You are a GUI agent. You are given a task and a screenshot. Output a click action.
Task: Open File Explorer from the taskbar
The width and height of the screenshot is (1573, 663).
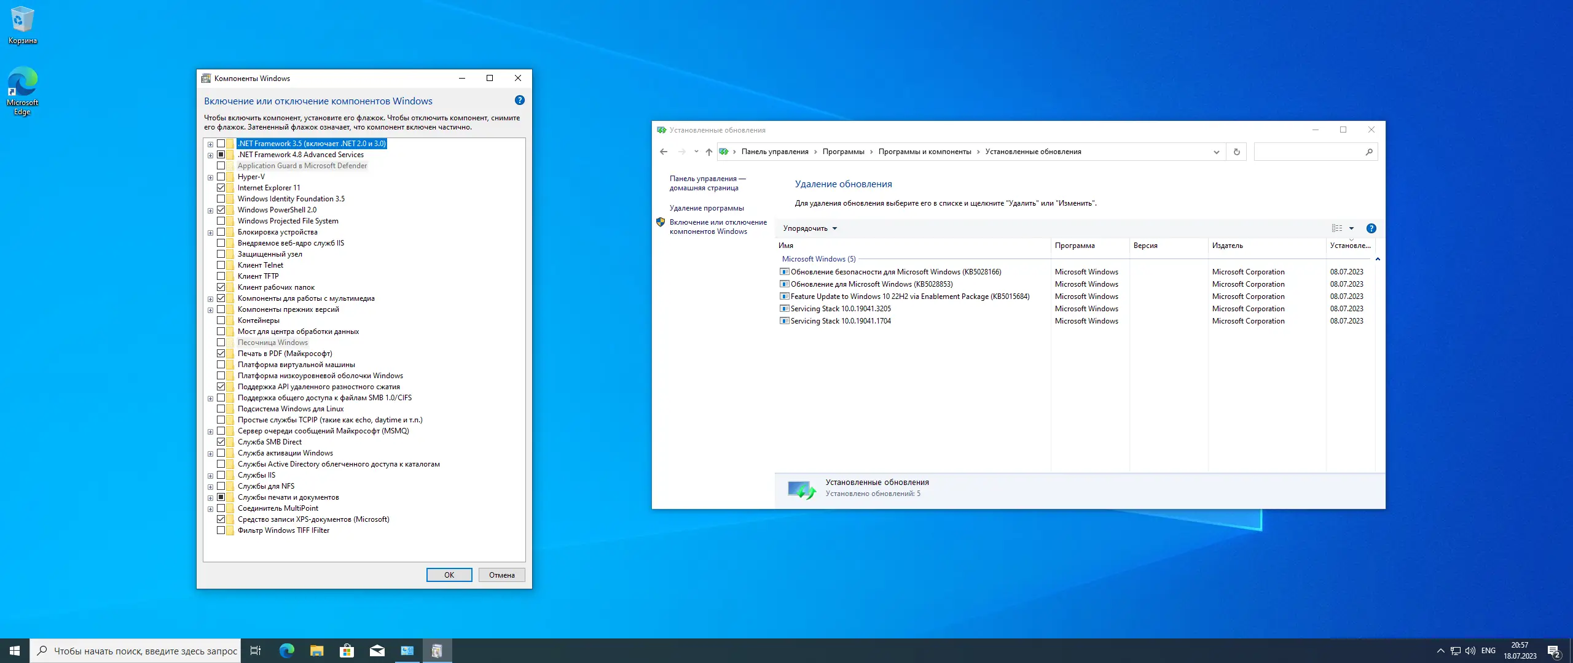coord(316,651)
